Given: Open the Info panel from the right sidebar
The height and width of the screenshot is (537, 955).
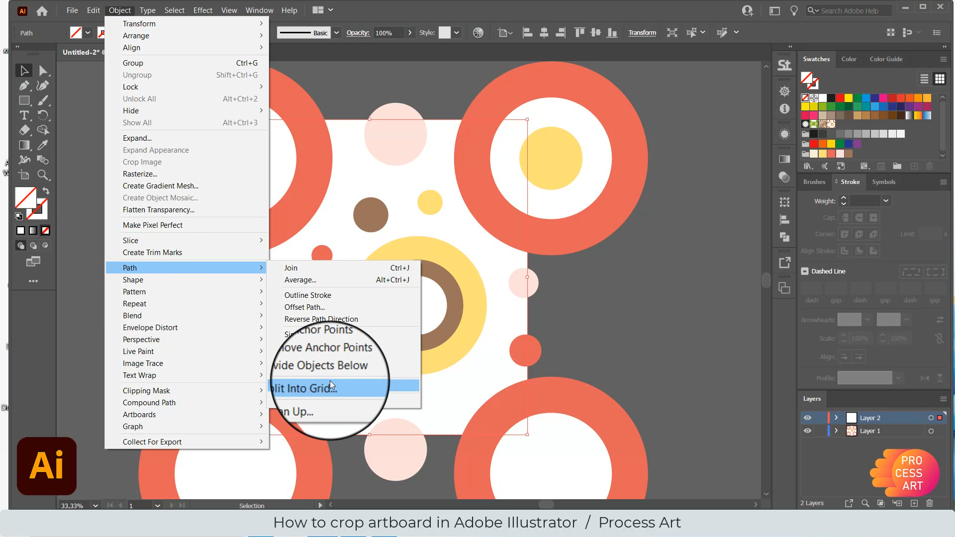Looking at the screenshot, I should [785, 108].
